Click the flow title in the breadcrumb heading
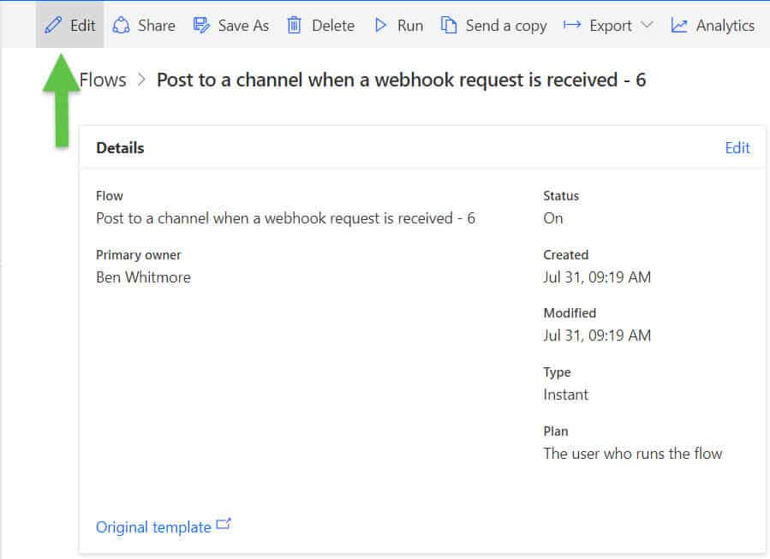This screenshot has height=559, width=770. [401, 80]
